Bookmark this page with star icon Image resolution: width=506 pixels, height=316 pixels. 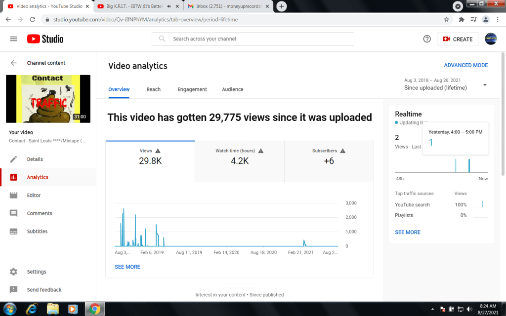click(447, 20)
